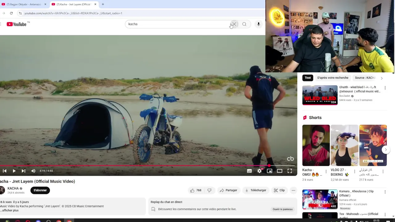Viewport: 395px width, 222px height.
Task: Show more Shorts with the next arrow
Action: (386, 150)
